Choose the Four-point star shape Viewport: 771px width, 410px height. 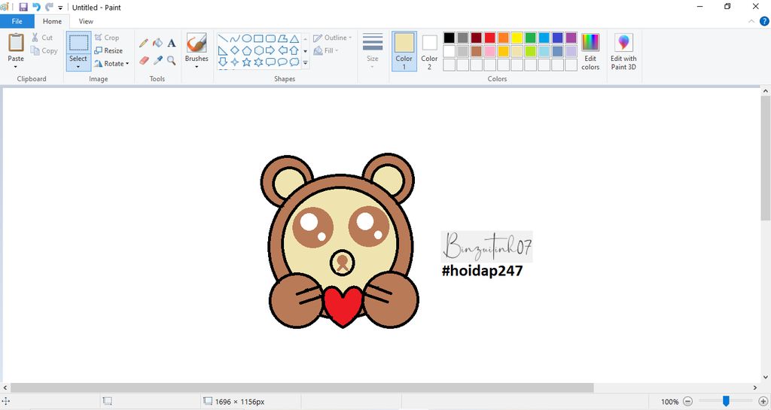pyautogui.click(x=235, y=62)
